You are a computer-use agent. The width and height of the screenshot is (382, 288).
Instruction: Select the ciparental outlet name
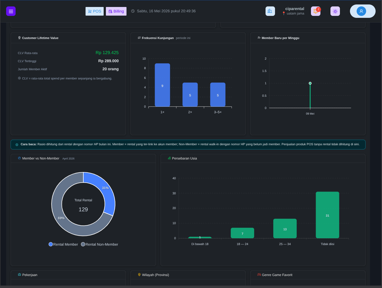pyautogui.click(x=295, y=9)
